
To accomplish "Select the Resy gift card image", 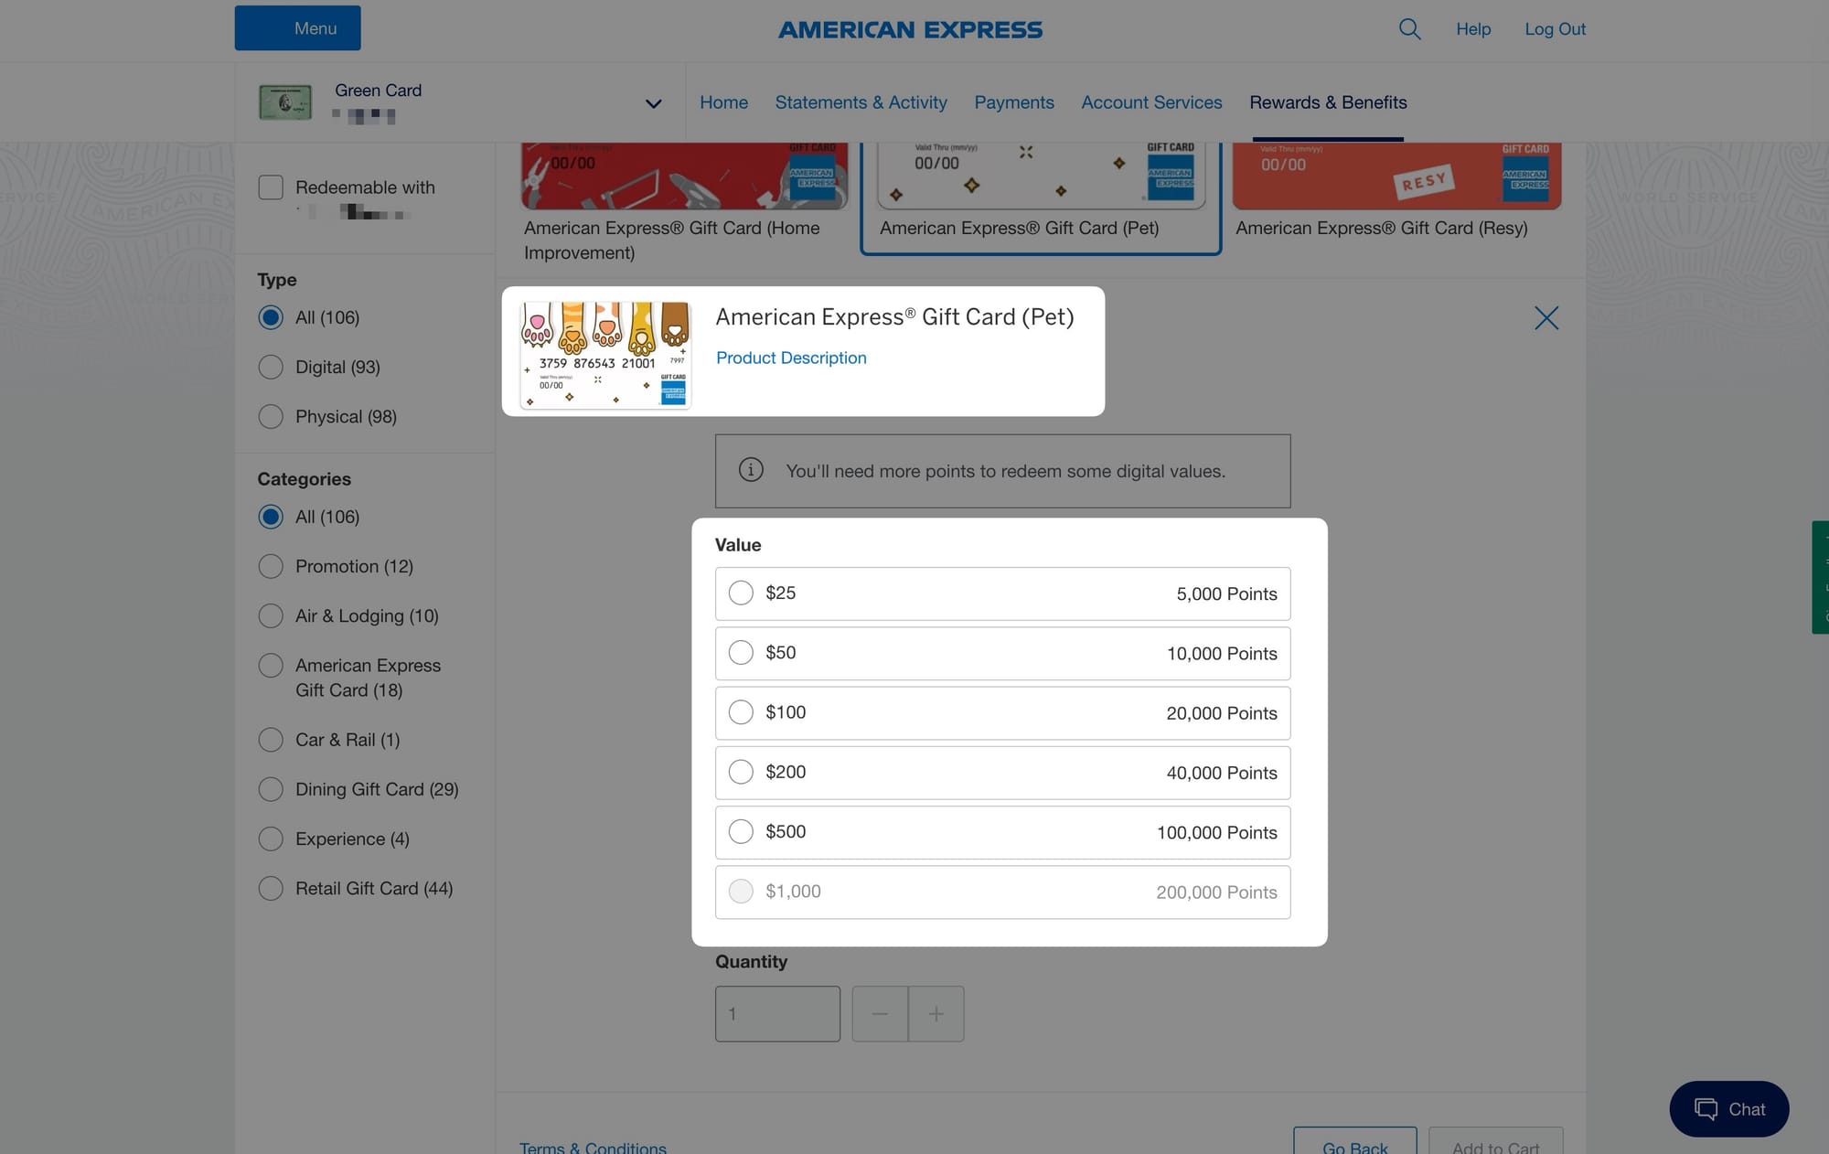I will 1396,176.
